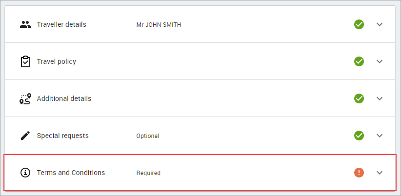Viewport: 401px width, 196px height.
Task: Click green checkmark in Special requests row
Action: [x=359, y=136]
